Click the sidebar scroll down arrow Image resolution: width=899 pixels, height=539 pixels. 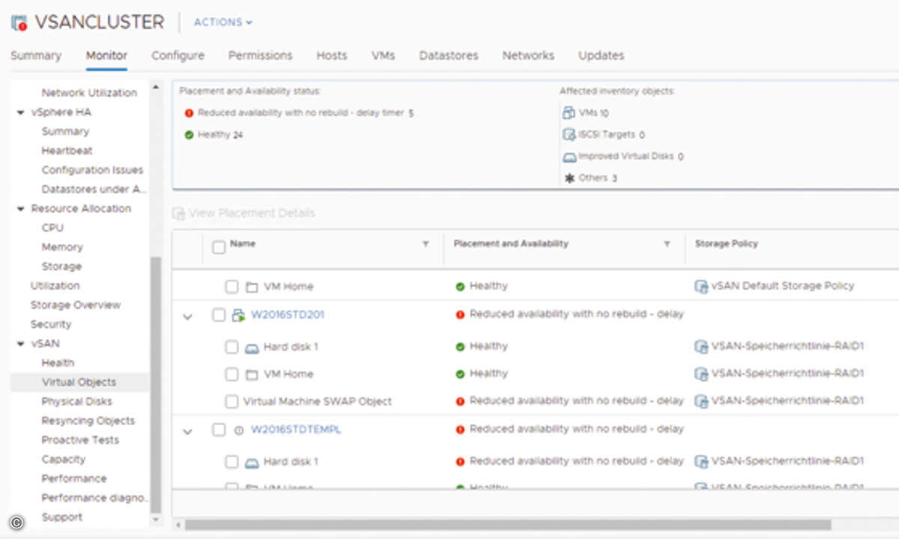pos(156,520)
